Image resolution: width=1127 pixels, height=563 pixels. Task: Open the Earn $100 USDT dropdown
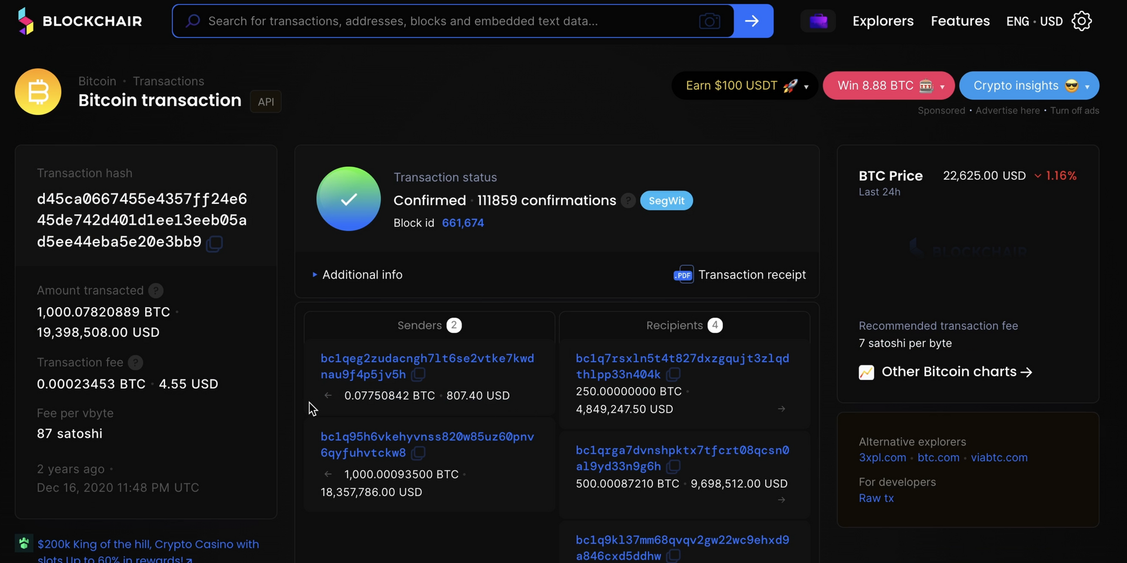[745, 86]
